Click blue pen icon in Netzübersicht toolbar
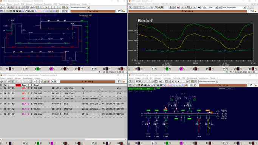This screenshot has height=145, width=258. click(36, 11)
